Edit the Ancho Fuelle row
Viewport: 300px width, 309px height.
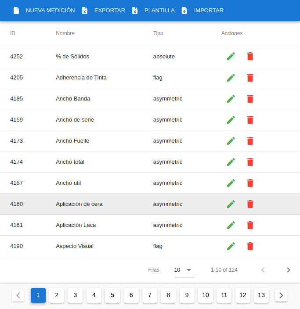click(231, 141)
